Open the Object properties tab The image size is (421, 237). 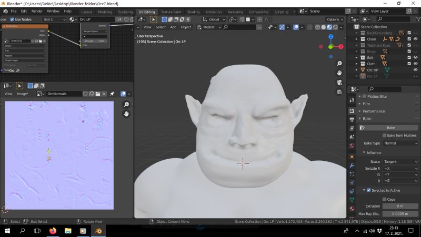pos(352,157)
